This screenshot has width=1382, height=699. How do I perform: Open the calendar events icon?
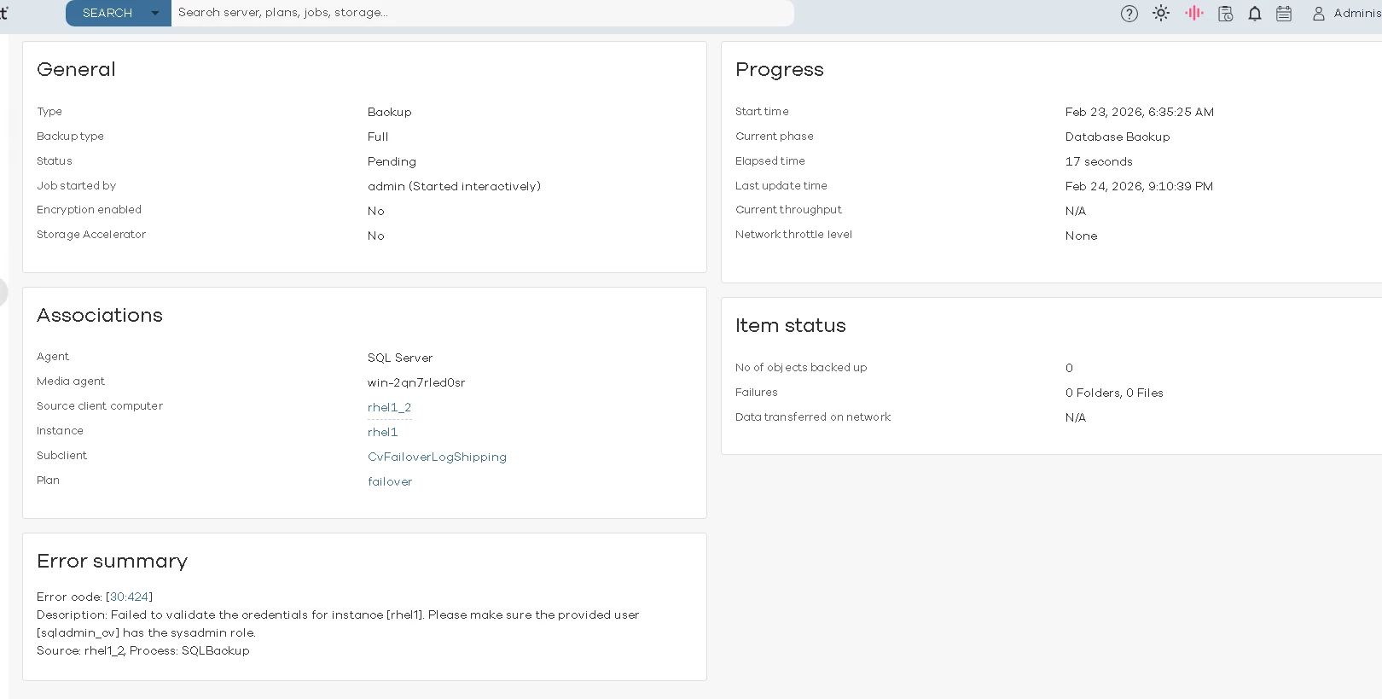(1284, 14)
